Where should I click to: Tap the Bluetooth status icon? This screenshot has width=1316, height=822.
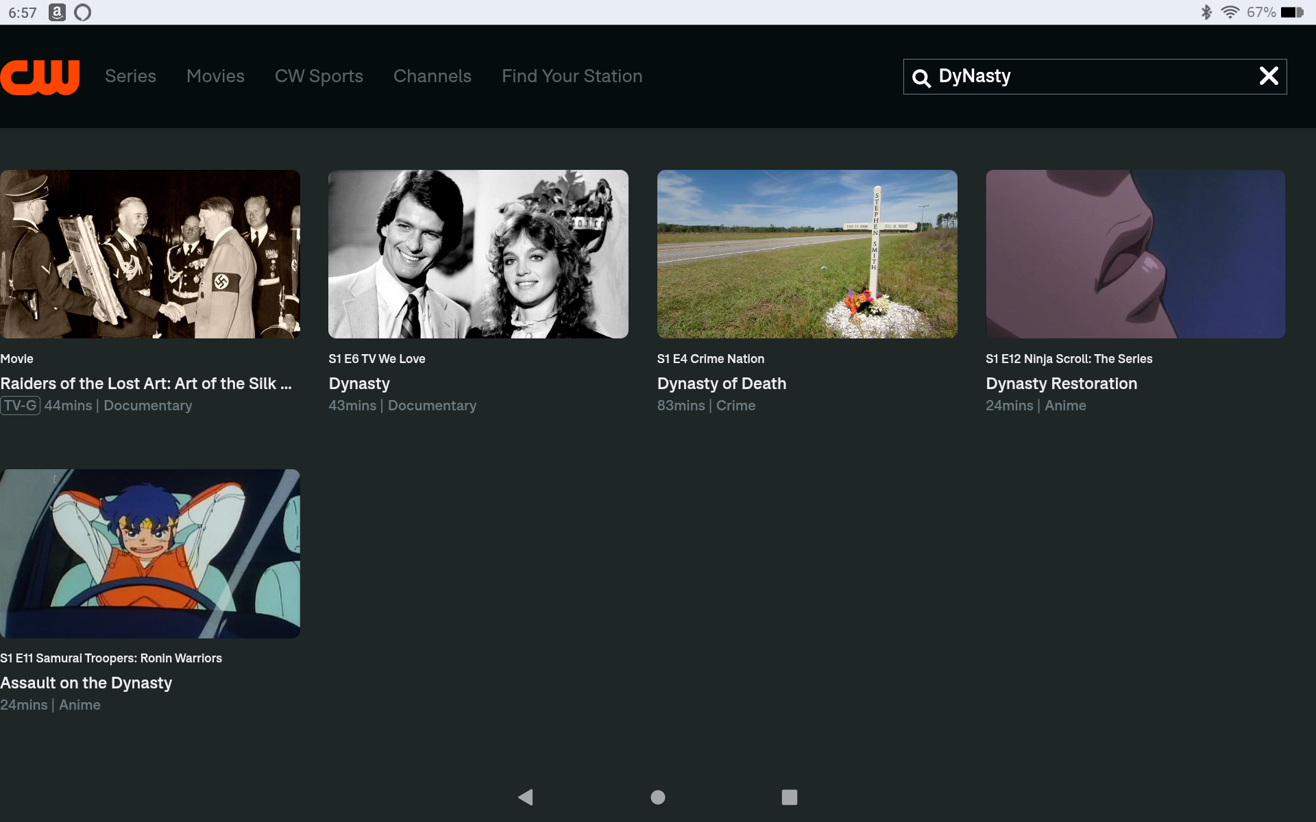tap(1206, 12)
